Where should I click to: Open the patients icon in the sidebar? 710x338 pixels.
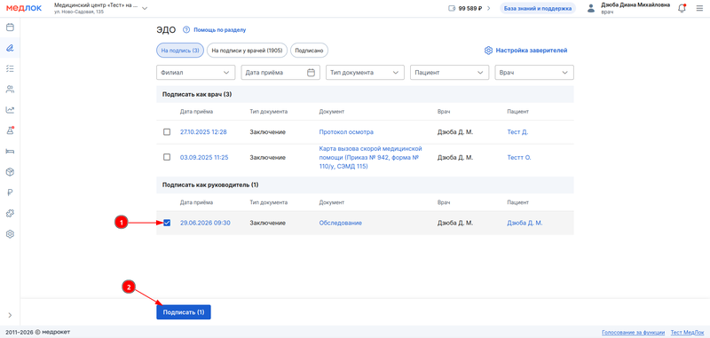coord(10,89)
